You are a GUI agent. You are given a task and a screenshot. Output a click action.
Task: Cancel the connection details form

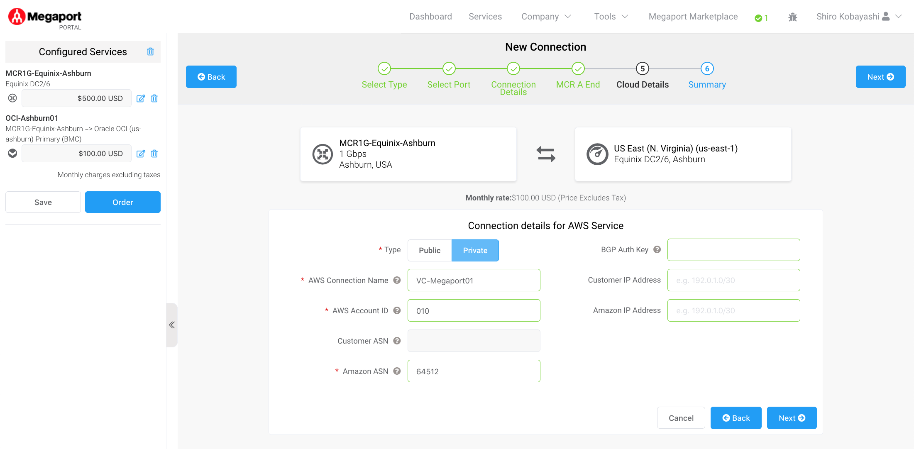click(681, 418)
